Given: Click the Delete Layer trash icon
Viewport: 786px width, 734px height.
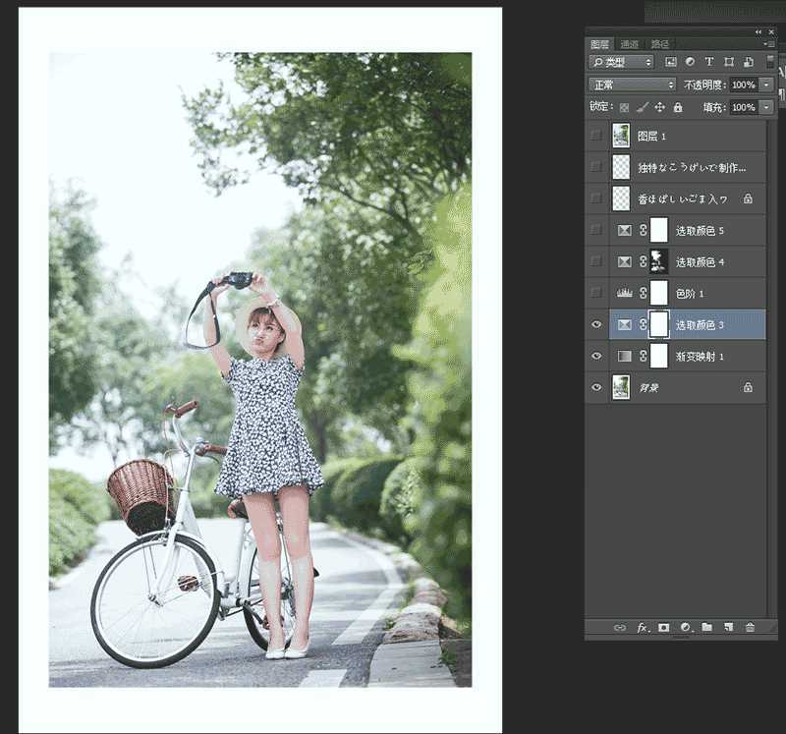Looking at the screenshot, I should tap(750, 627).
